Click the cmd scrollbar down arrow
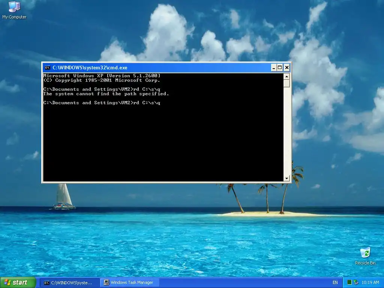This screenshot has height=288, width=384. coord(286,178)
